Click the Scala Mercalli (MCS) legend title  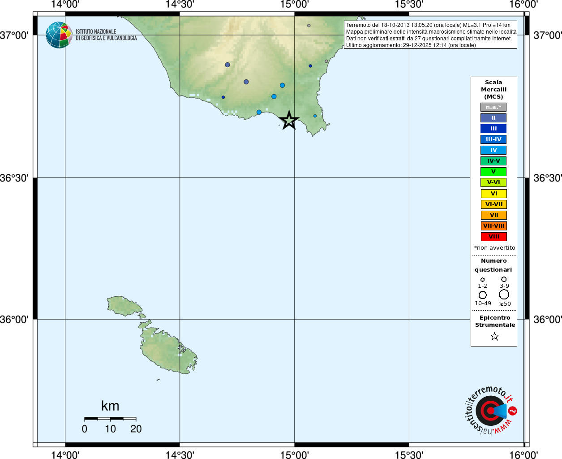(493, 89)
